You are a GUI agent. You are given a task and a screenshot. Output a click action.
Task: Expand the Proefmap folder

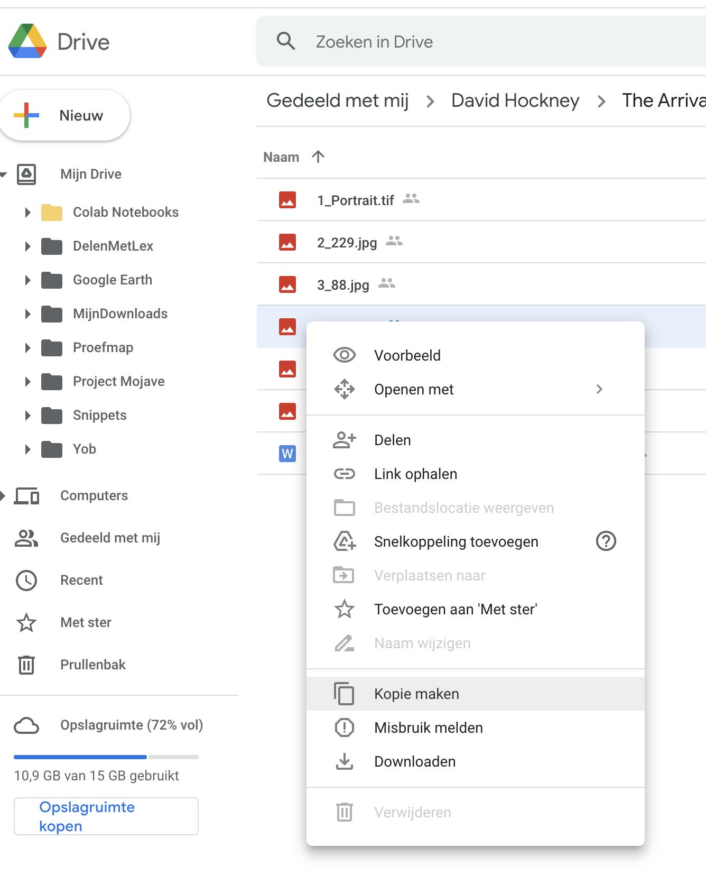click(27, 348)
